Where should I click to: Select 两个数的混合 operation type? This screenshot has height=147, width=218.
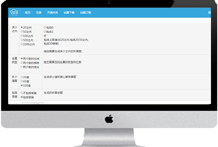[22, 67]
